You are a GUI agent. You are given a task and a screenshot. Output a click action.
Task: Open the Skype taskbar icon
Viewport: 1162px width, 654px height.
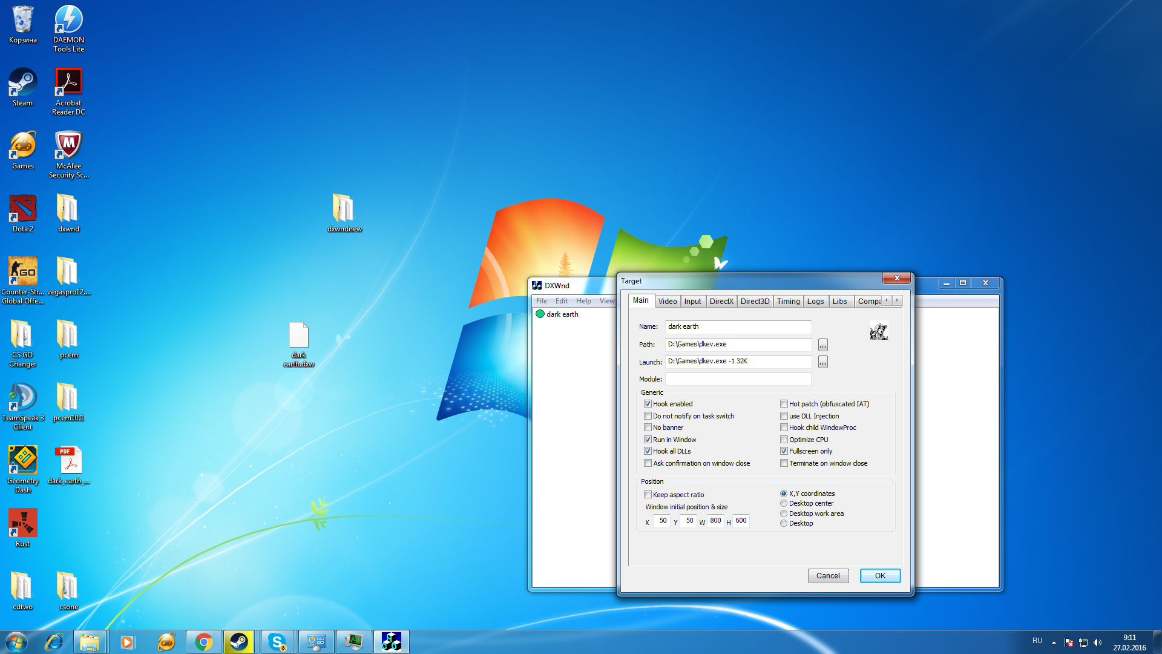pyautogui.click(x=277, y=642)
